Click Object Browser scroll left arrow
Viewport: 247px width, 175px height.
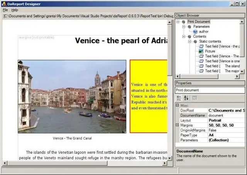[178, 76]
